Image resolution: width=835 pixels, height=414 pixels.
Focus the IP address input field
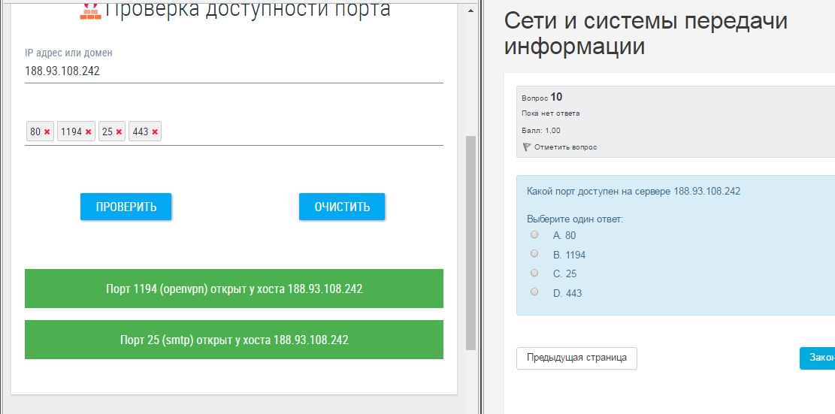coord(234,71)
